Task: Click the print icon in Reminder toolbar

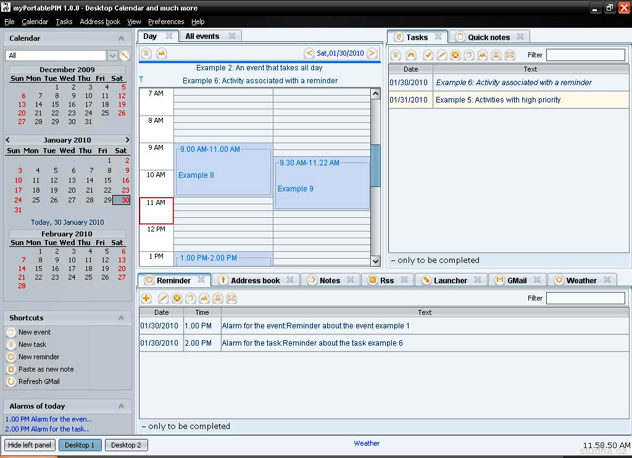Action: pos(217,298)
